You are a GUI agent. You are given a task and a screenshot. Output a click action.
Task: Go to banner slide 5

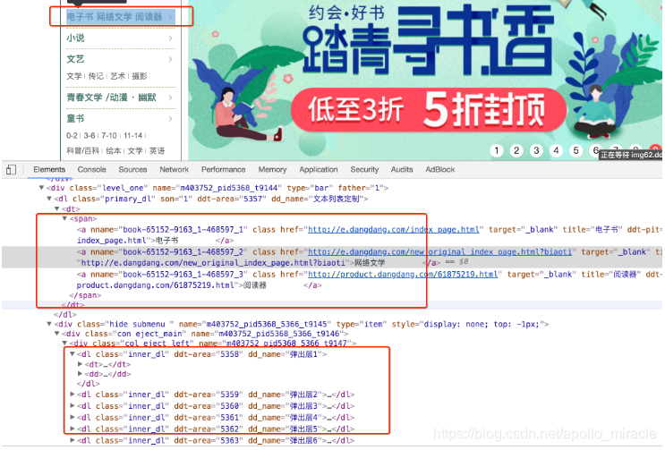(575, 150)
